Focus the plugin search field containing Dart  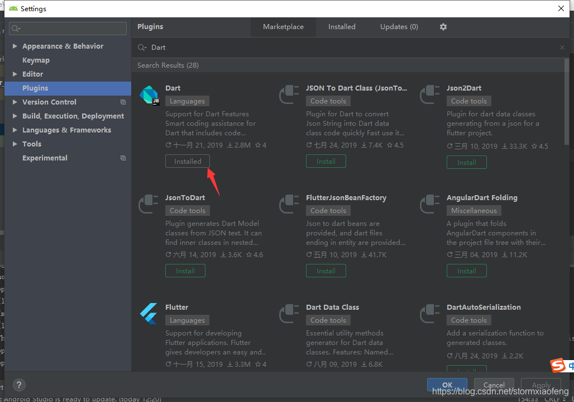pyautogui.click(x=350, y=48)
